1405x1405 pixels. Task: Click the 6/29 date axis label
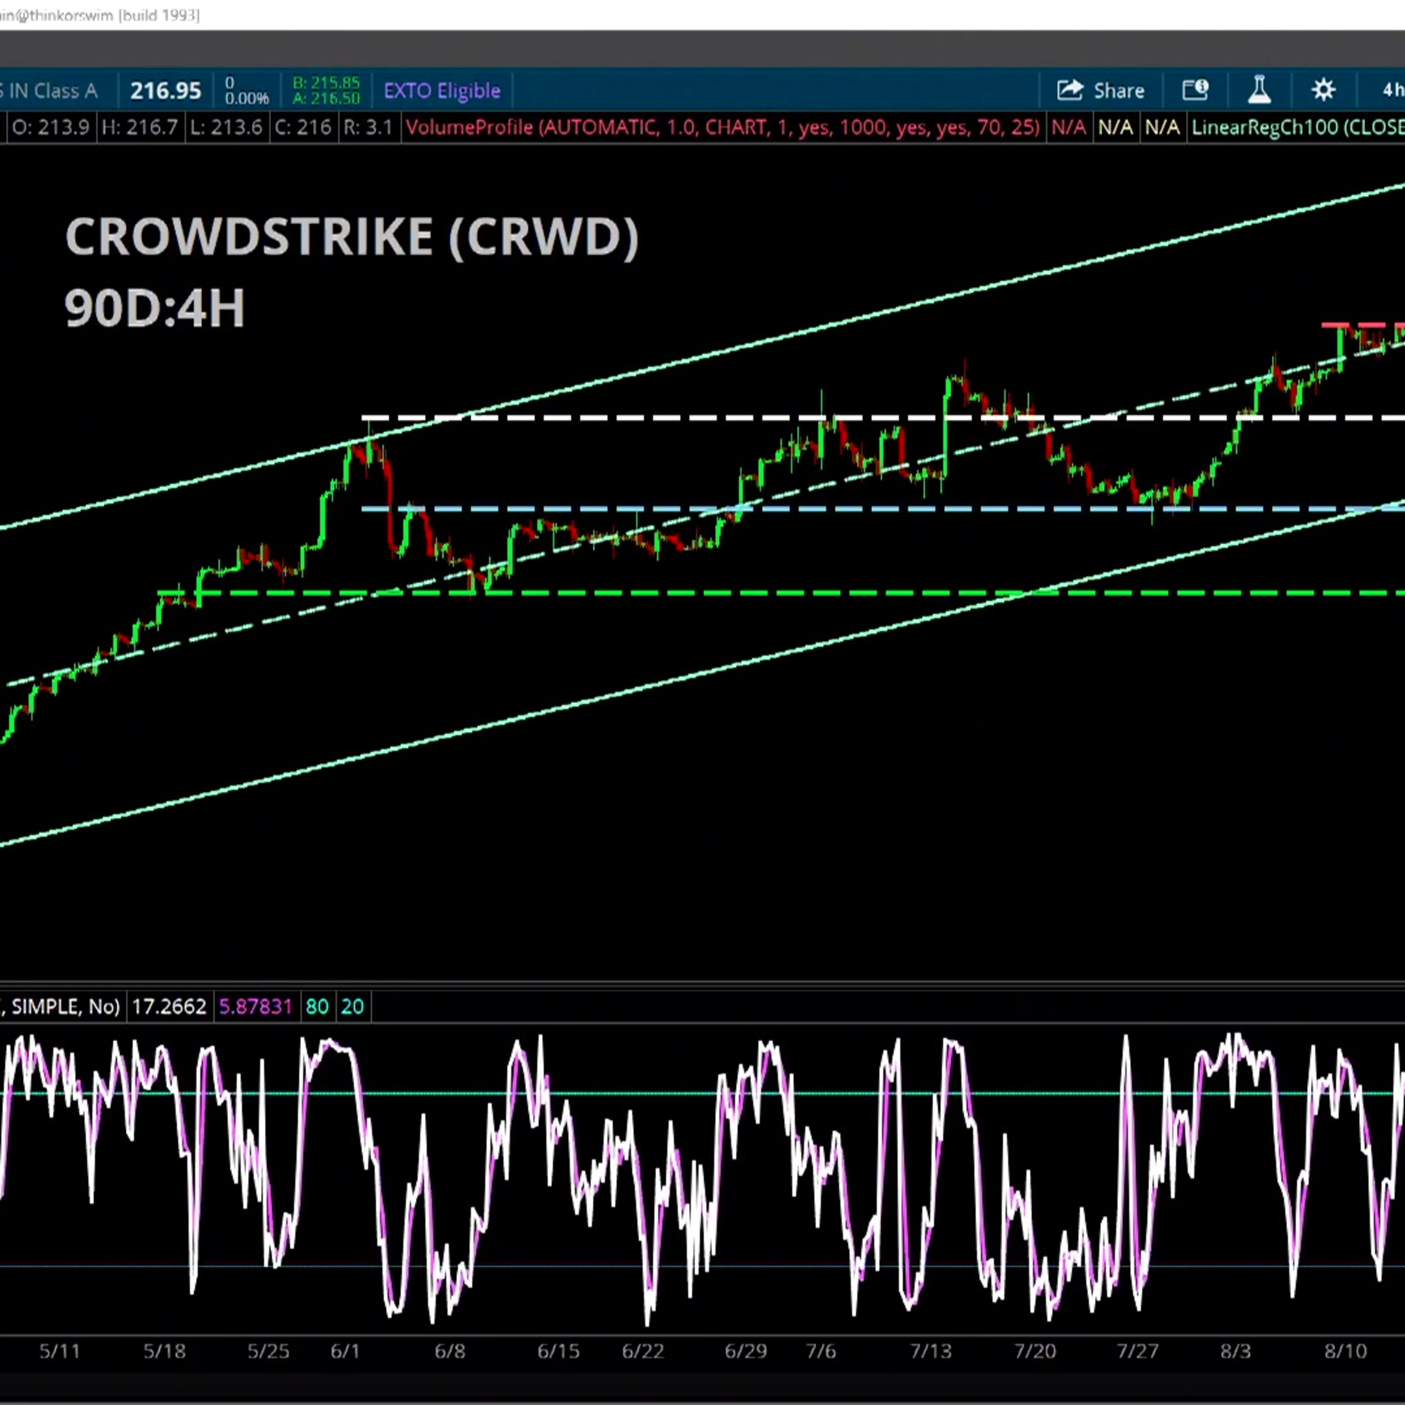pyautogui.click(x=746, y=1351)
